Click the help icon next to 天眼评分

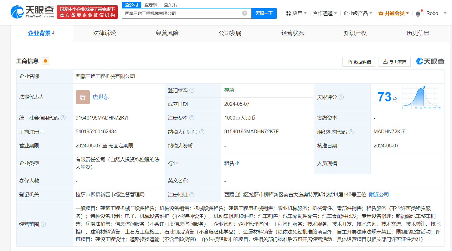tap(341, 97)
